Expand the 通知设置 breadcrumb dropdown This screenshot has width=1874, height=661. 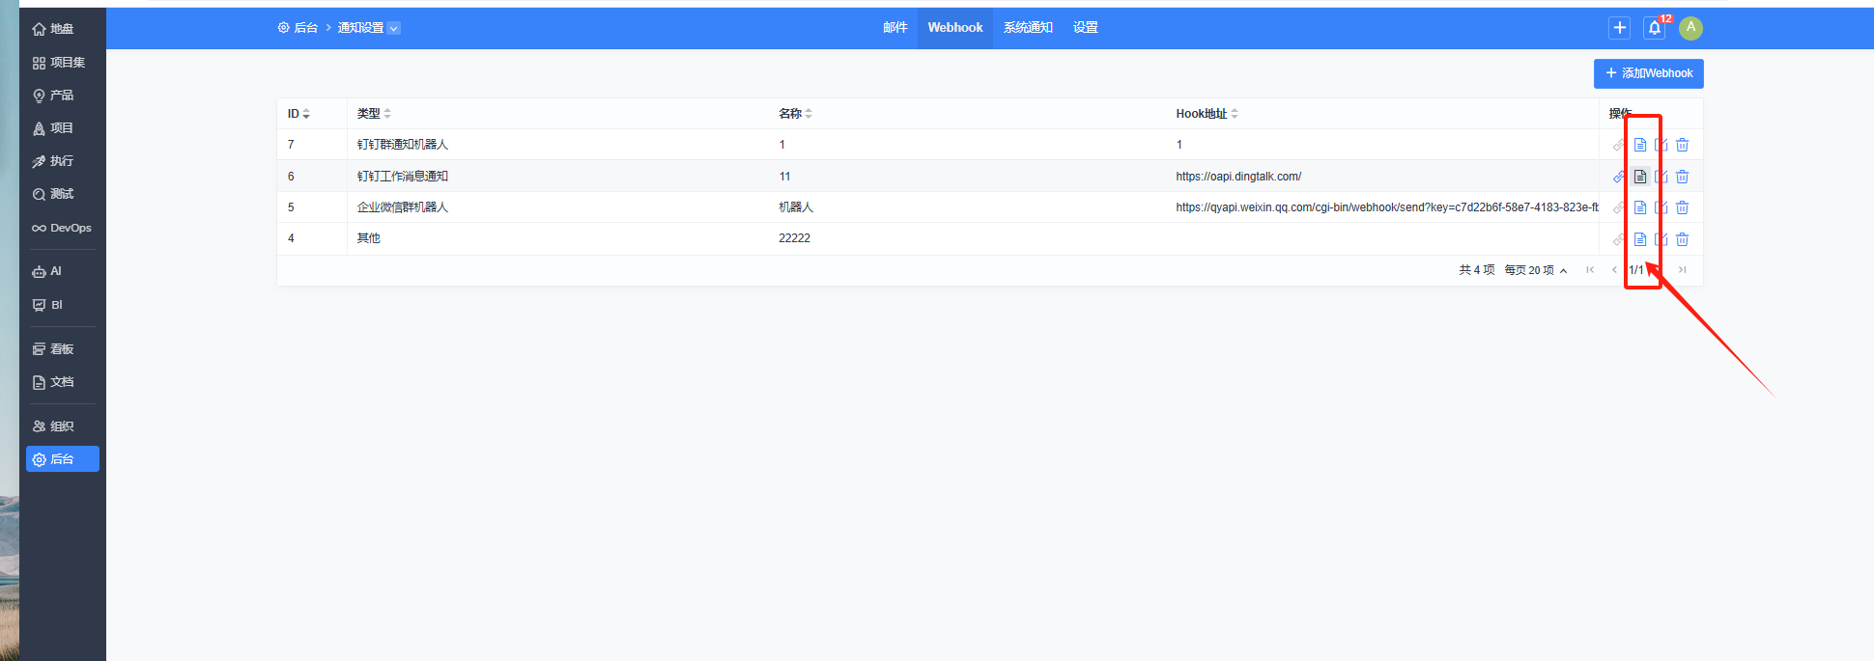[x=394, y=28]
